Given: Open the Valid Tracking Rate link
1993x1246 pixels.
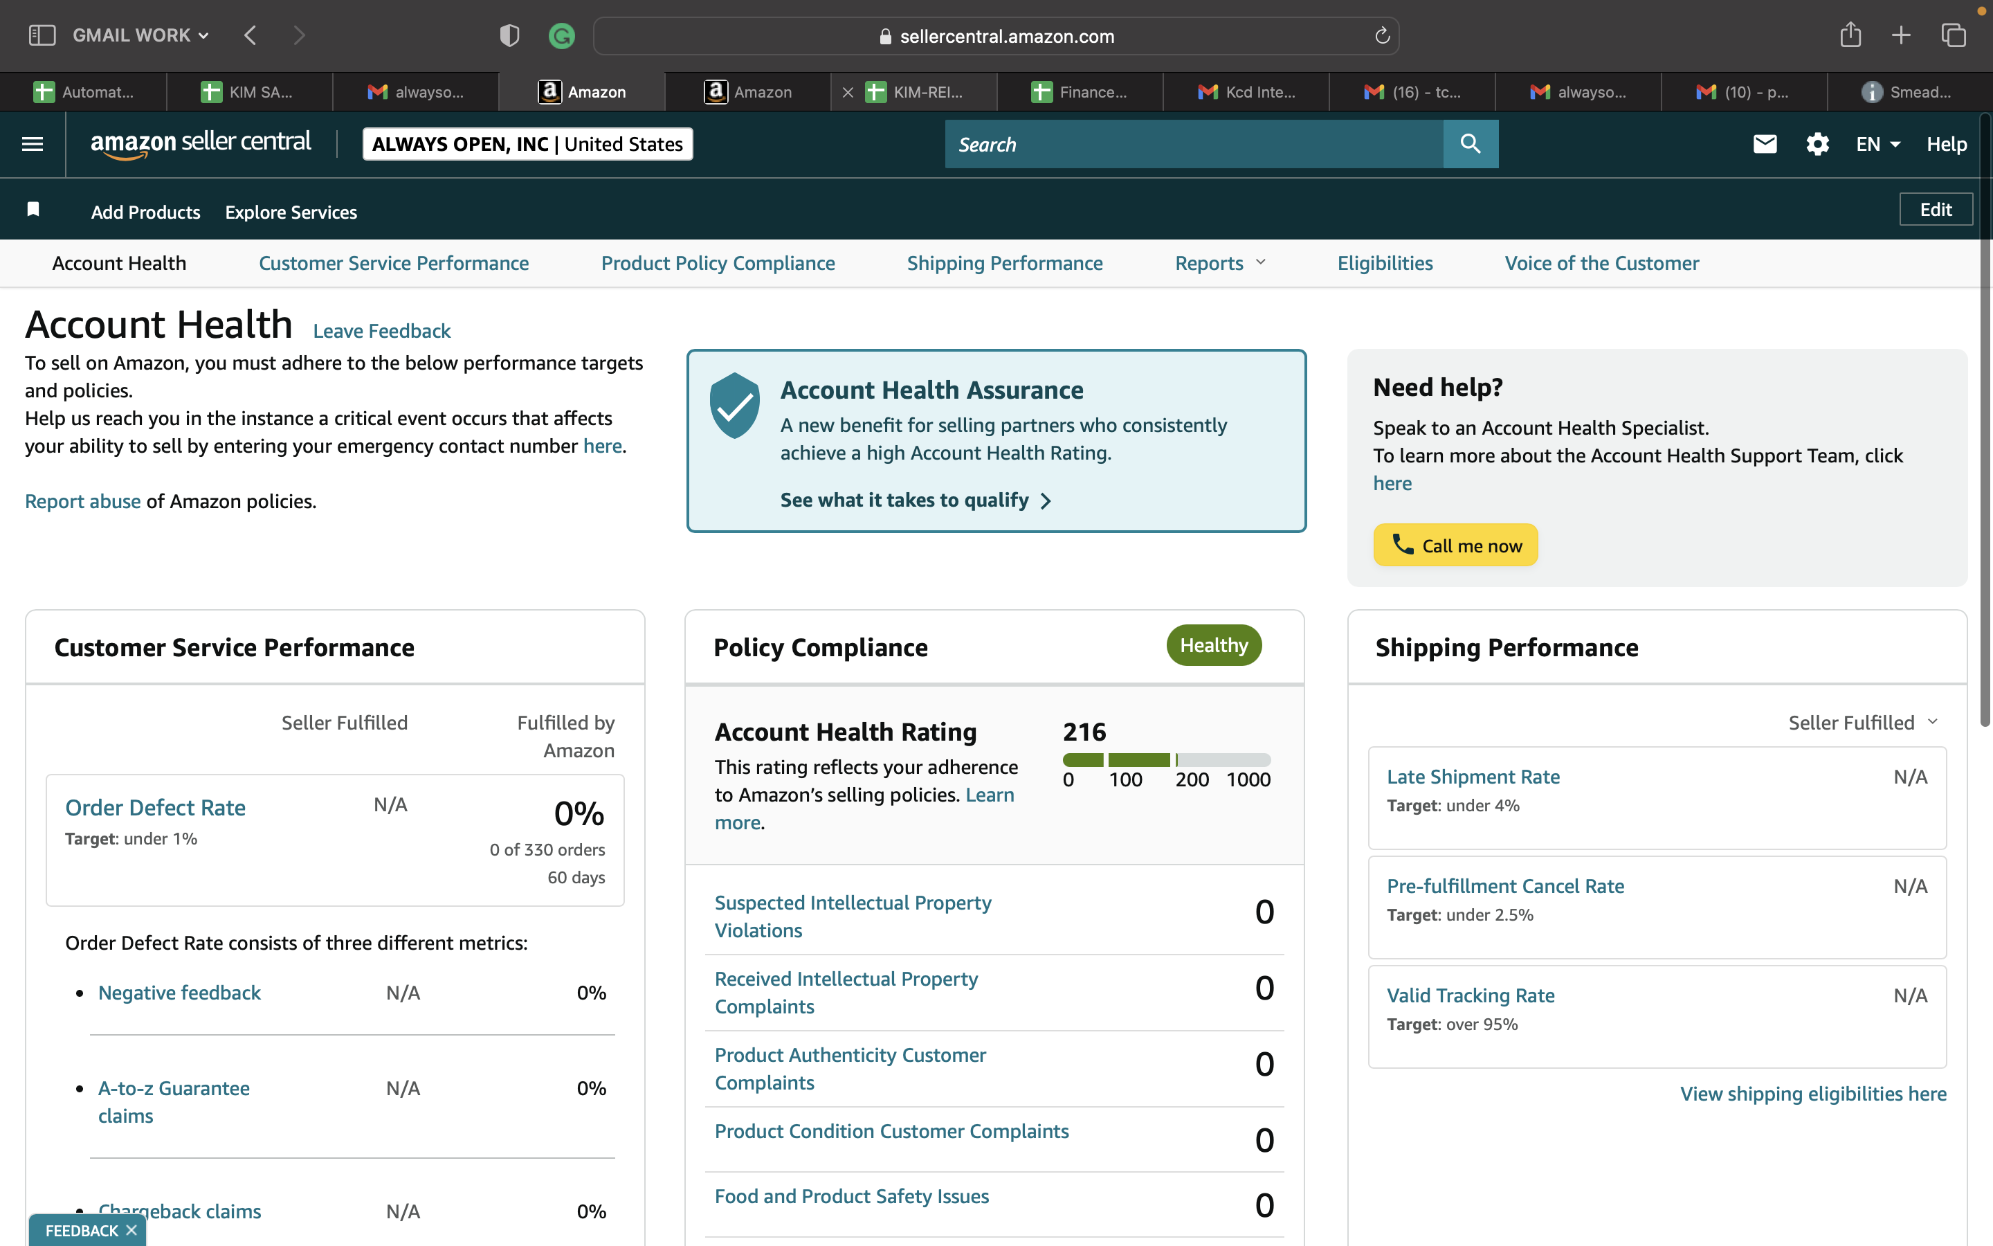Looking at the screenshot, I should (x=1471, y=995).
